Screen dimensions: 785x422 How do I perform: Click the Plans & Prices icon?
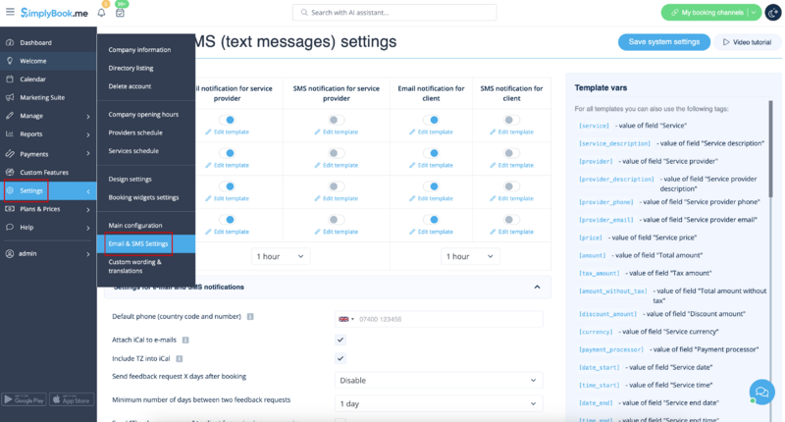(10, 209)
